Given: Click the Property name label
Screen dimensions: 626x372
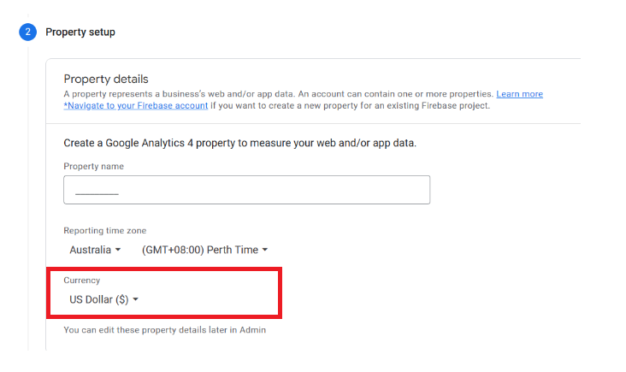Looking at the screenshot, I should tap(94, 166).
